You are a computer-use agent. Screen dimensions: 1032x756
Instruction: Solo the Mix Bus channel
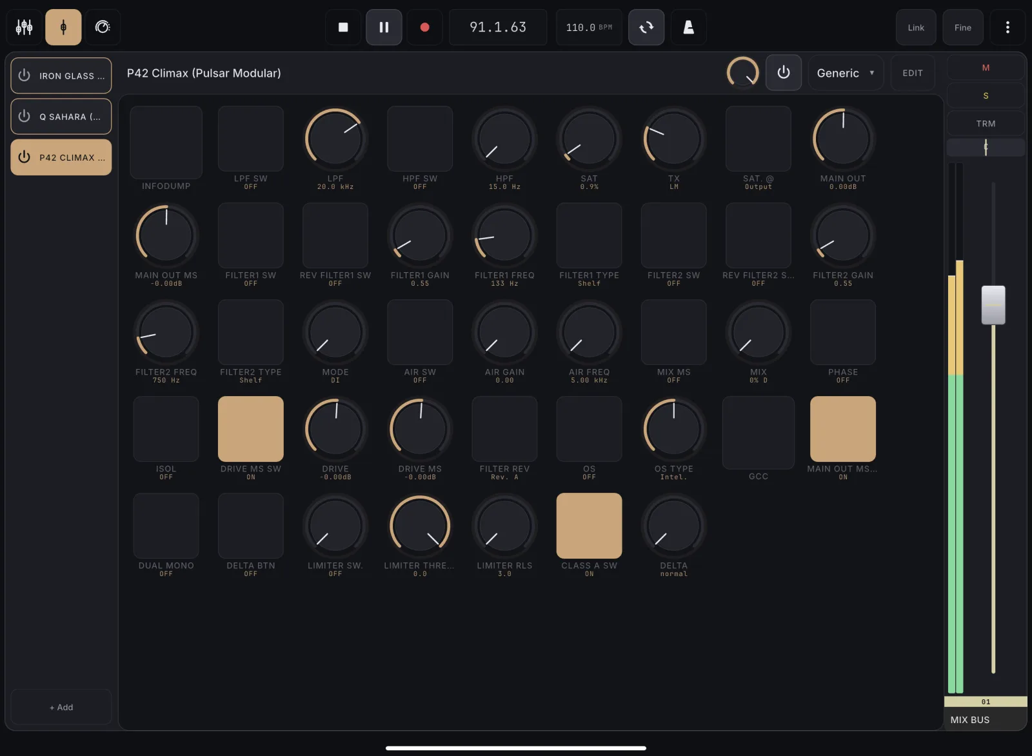pos(986,95)
